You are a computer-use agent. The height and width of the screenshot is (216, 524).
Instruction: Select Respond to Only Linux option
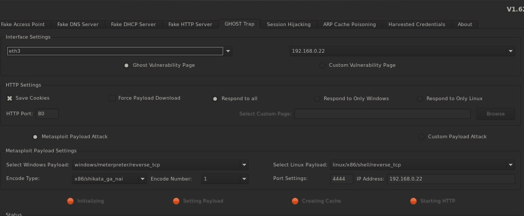click(x=420, y=99)
